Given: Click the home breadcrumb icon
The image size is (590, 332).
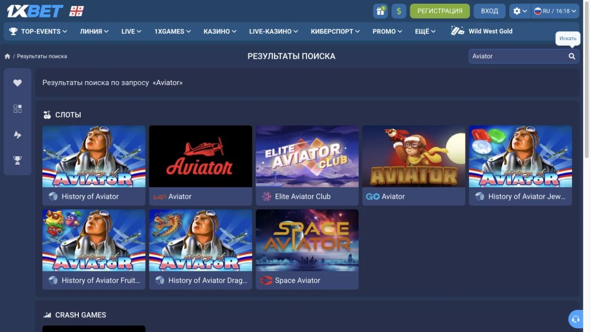Looking at the screenshot, I should [x=7, y=56].
